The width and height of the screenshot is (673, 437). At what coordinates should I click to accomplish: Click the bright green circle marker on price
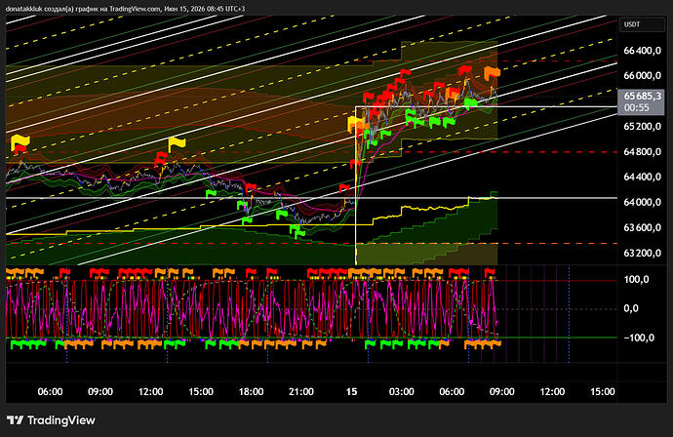(x=471, y=102)
